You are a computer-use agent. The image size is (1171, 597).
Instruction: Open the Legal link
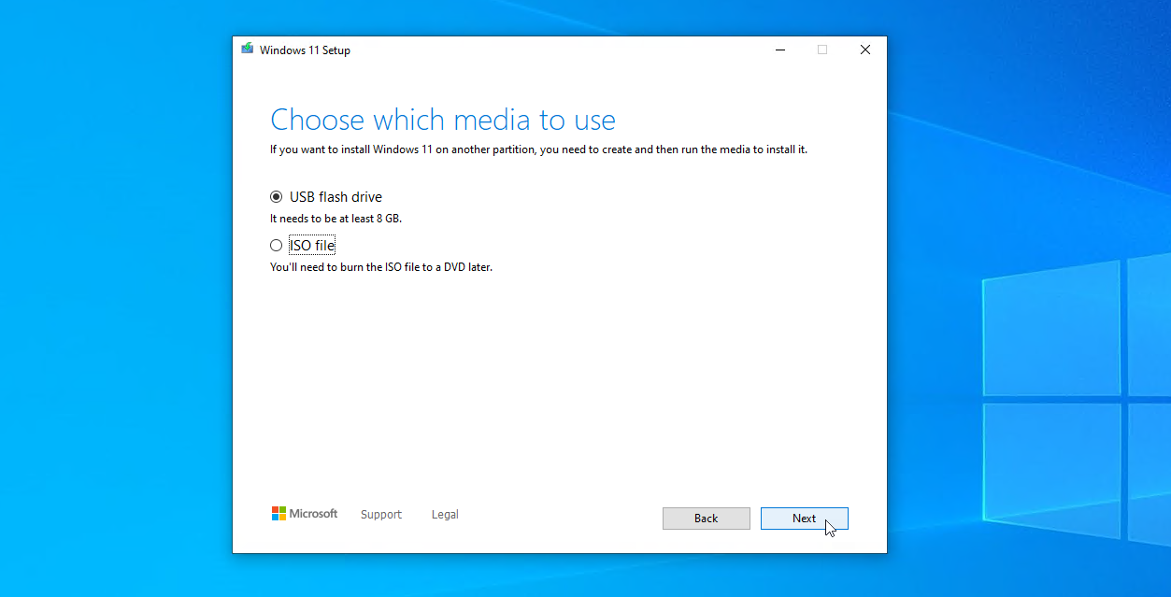[x=445, y=515]
